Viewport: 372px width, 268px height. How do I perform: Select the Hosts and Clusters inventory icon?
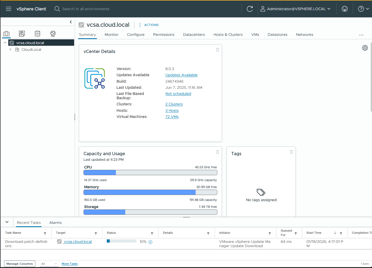[6, 34]
